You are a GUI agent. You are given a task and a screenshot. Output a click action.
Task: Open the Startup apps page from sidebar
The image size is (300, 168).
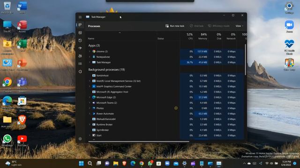80,48
